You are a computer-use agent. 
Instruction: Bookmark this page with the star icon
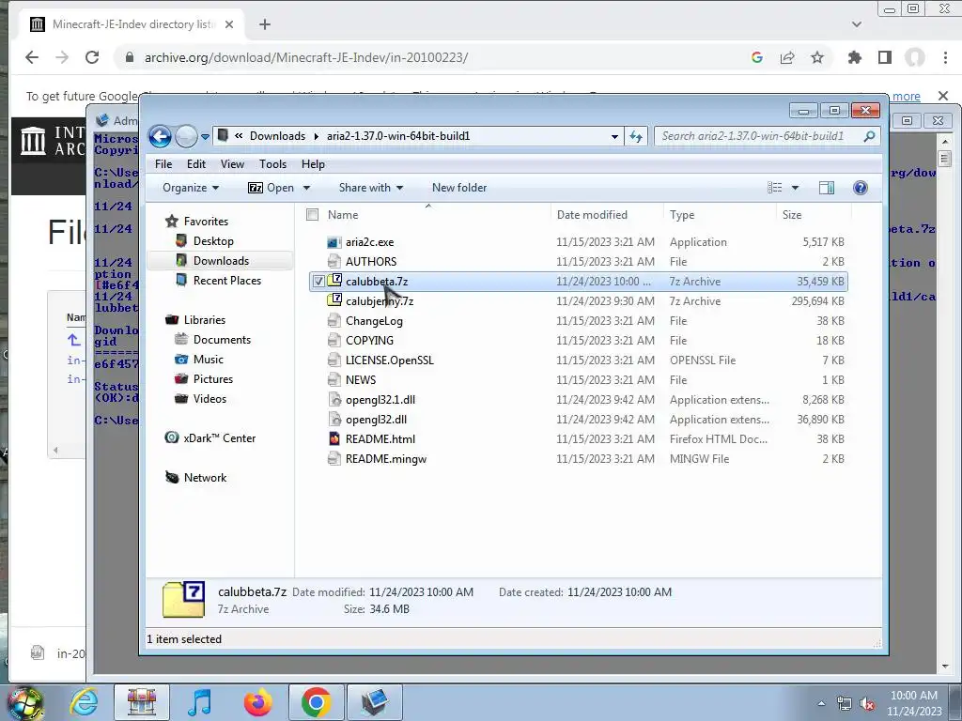[x=817, y=57]
